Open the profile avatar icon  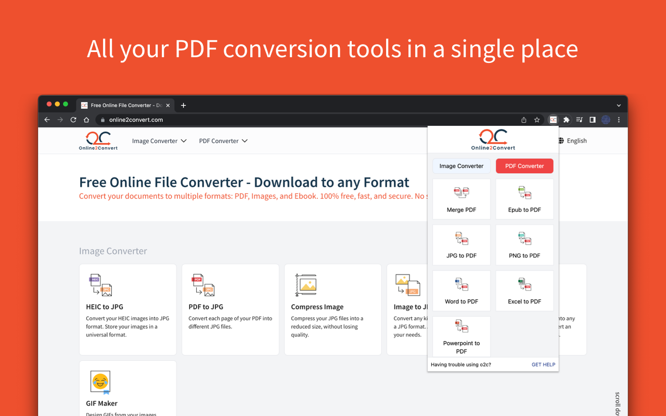606,120
